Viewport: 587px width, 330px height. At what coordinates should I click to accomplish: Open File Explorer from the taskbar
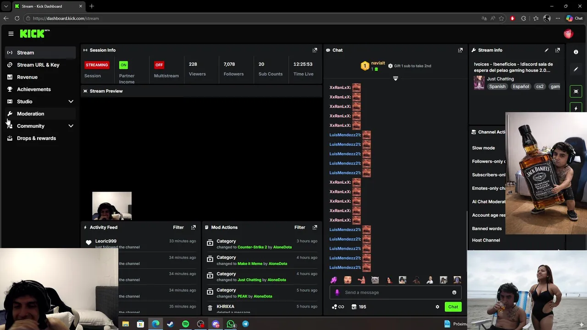tap(125, 324)
